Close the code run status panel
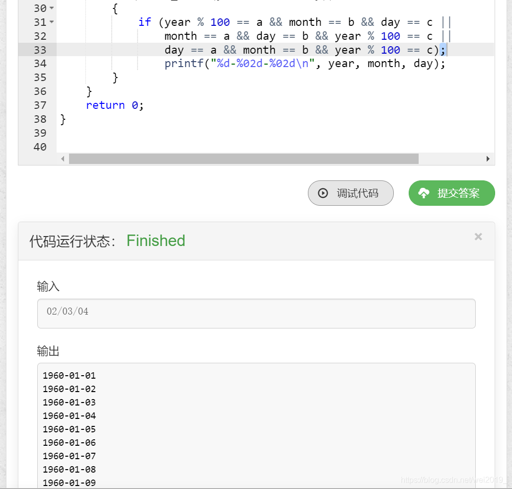This screenshot has height=489, width=512. pyautogui.click(x=478, y=237)
